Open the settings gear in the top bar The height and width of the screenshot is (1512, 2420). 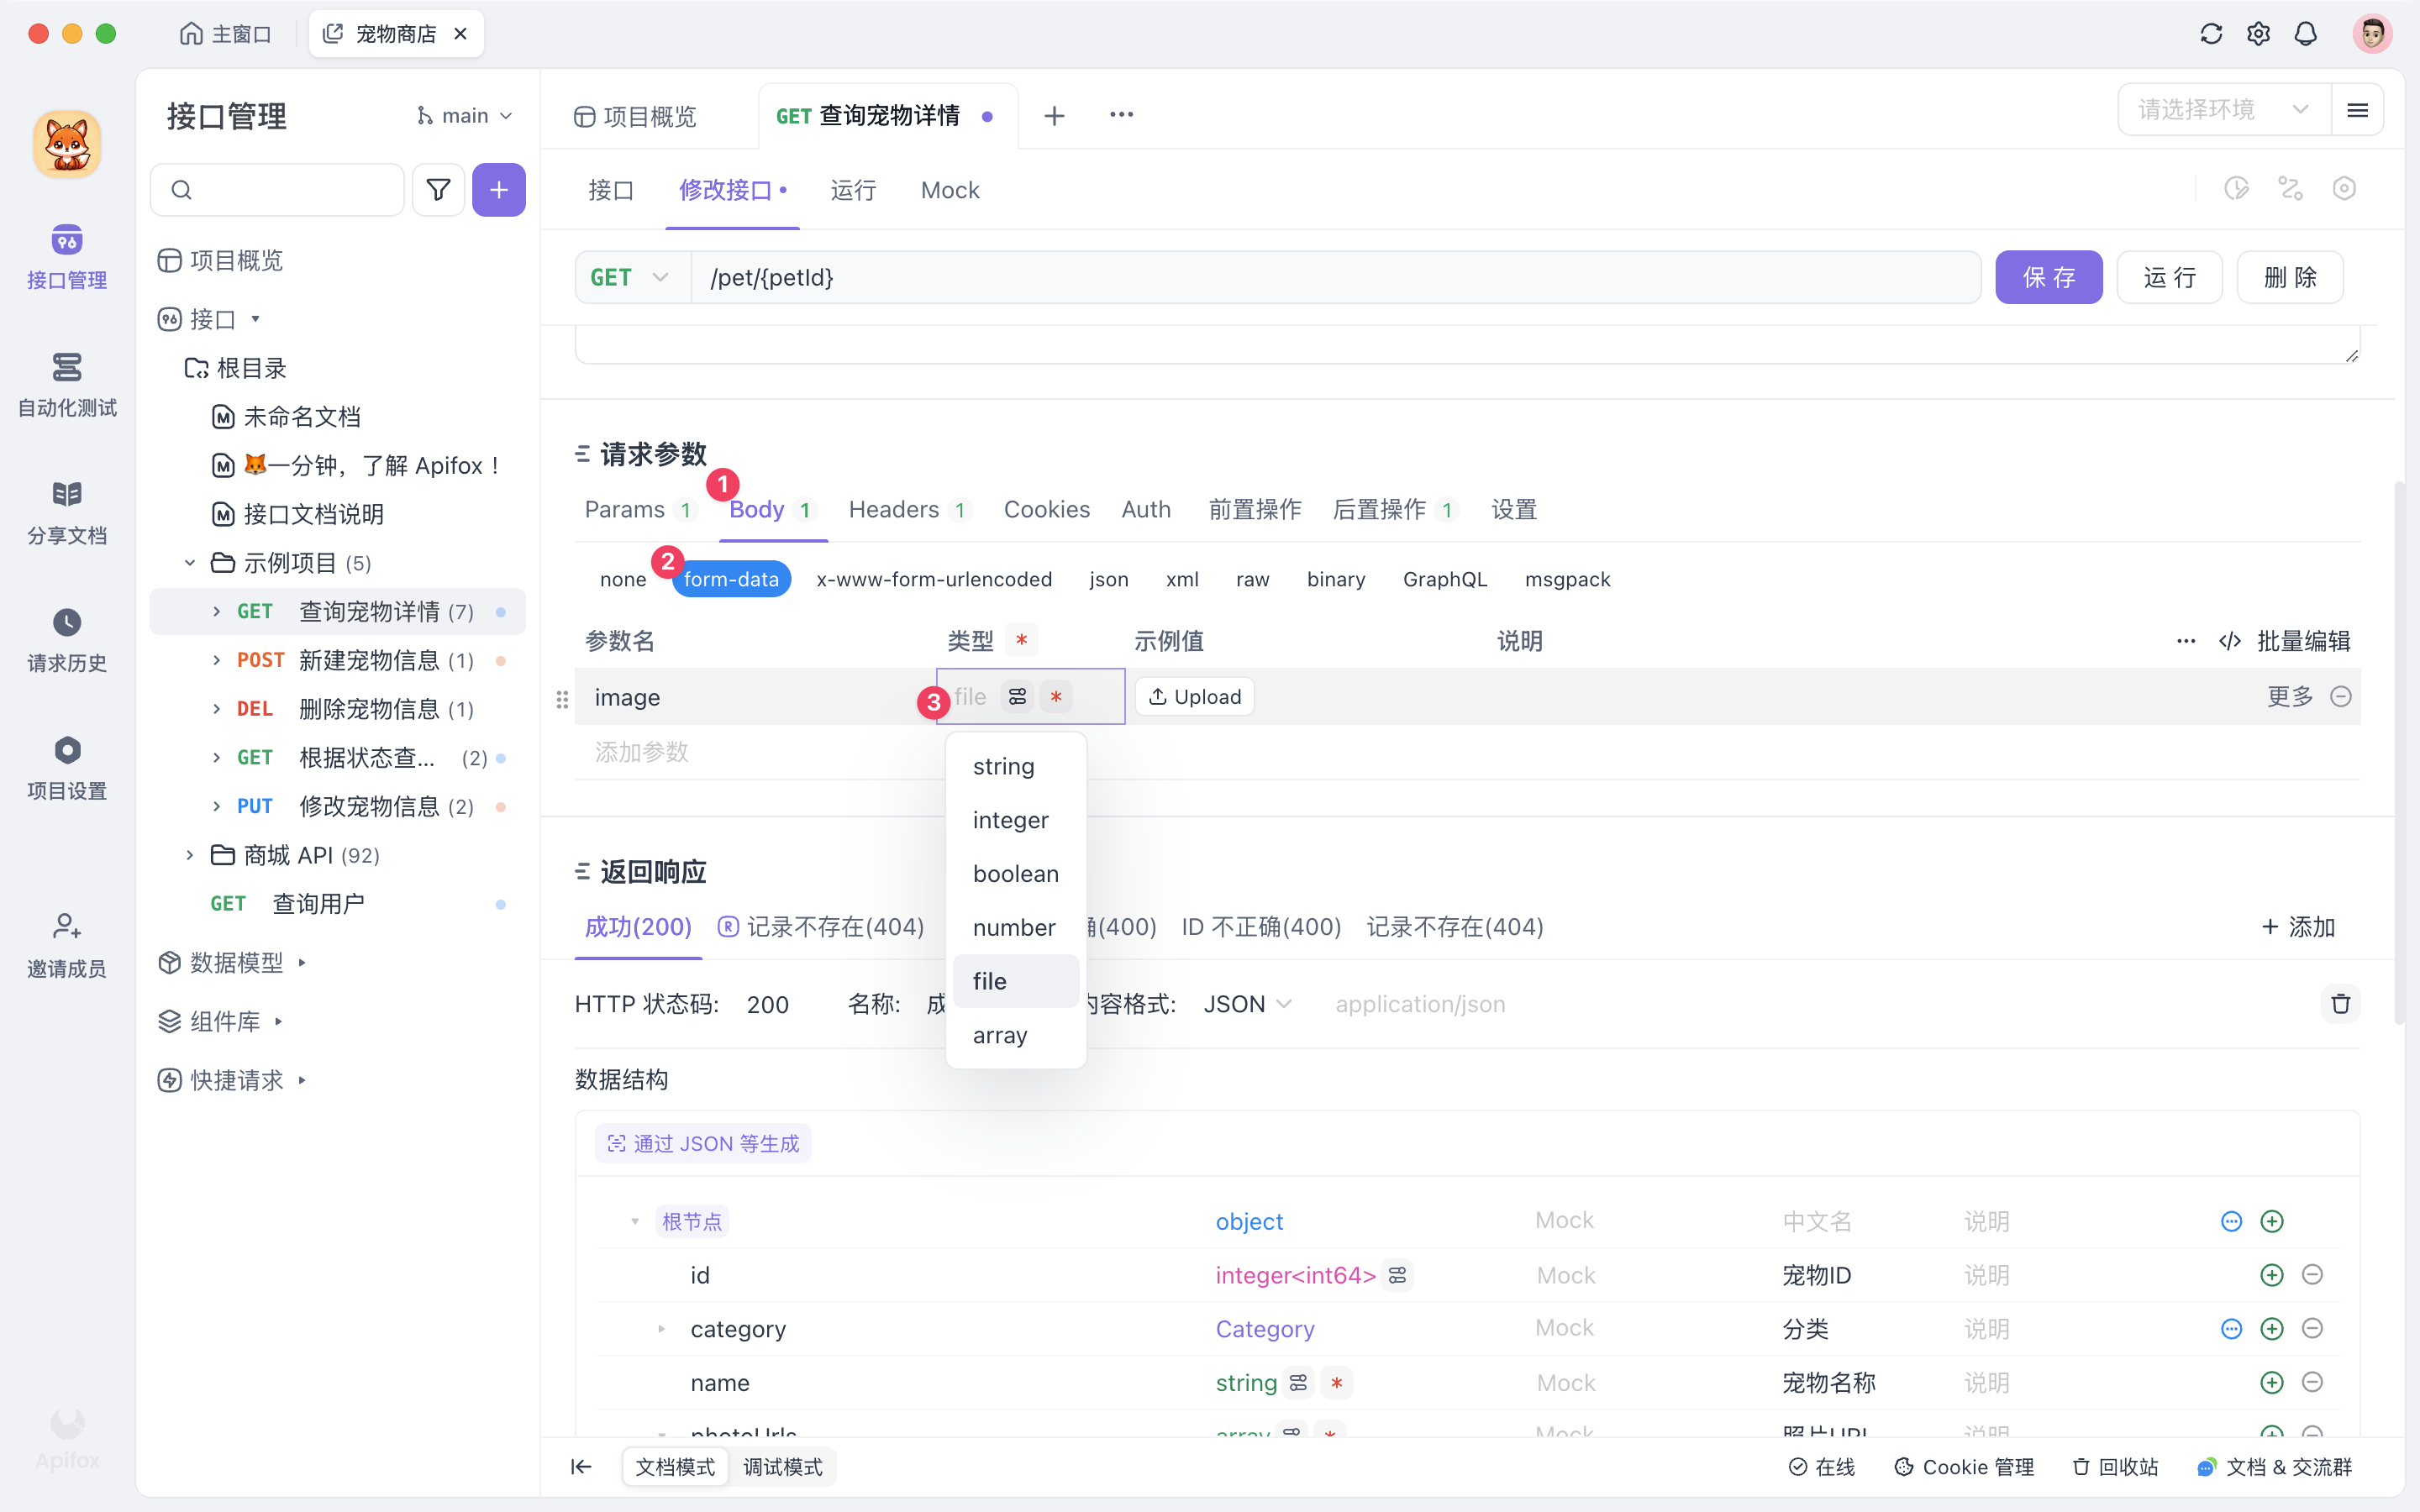click(2258, 33)
